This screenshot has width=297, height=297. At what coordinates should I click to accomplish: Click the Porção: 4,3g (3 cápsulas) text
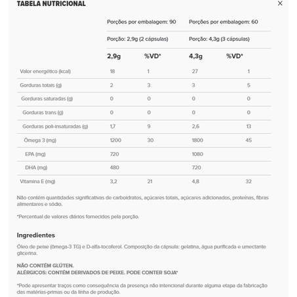pyautogui.click(x=219, y=39)
